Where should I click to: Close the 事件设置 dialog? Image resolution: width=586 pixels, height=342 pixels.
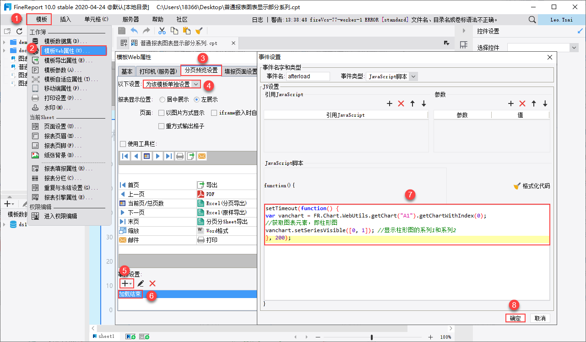[550, 57]
